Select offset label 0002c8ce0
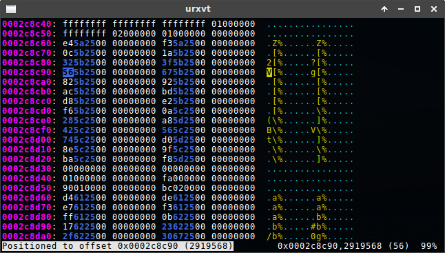The width and height of the screenshot is (445, 253). [27, 121]
